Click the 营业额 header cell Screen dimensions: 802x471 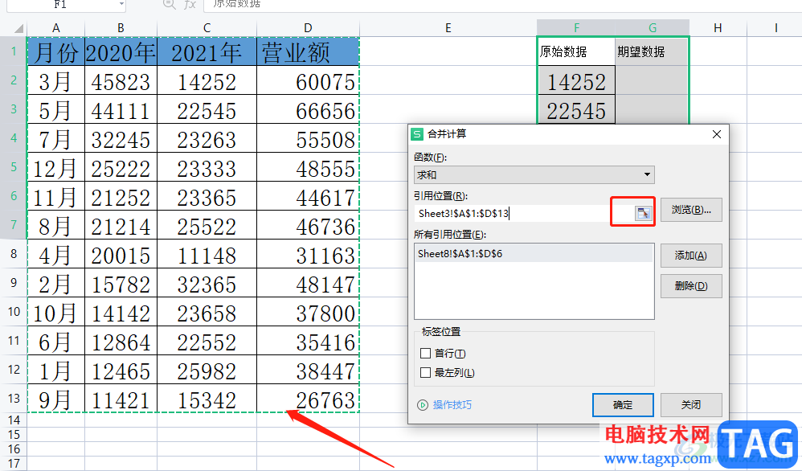pos(308,51)
